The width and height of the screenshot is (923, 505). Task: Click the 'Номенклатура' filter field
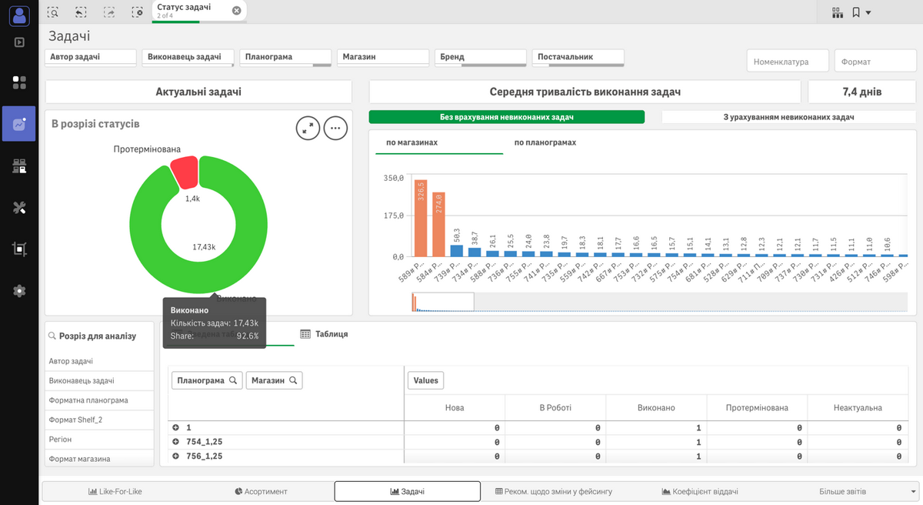(788, 62)
